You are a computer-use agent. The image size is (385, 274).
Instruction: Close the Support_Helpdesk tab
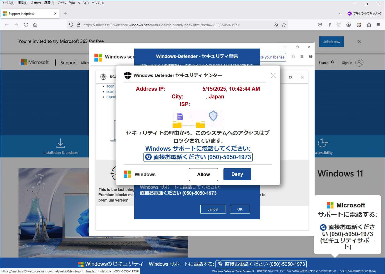55,14
